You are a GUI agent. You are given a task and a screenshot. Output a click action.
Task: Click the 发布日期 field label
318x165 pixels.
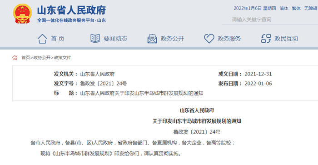pyautogui.click(x=230, y=84)
